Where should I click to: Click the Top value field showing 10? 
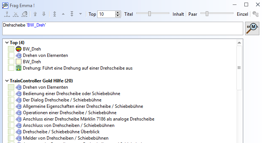(x=107, y=14)
